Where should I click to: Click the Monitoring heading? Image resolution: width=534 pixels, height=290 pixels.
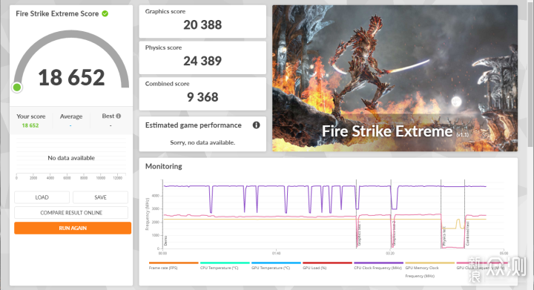(x=163, y=166)
